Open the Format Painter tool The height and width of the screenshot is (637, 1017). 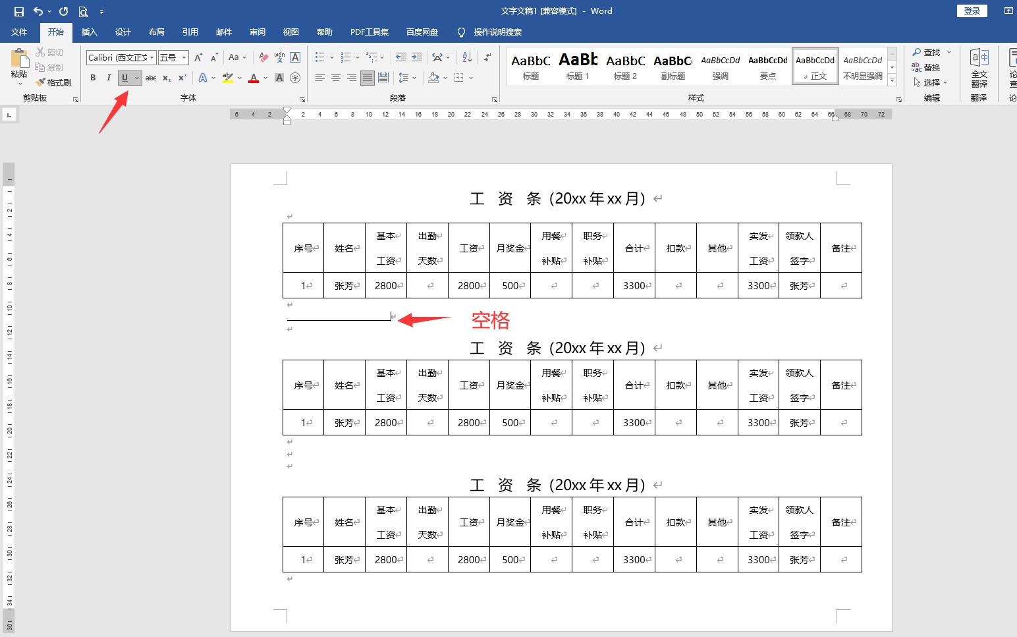tap(55, 82)
